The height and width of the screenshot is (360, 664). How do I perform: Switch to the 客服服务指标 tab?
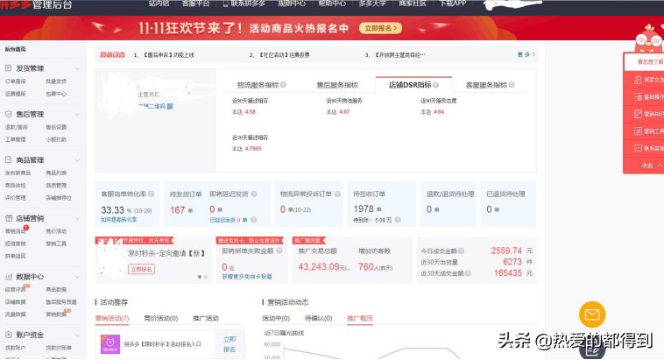(486, 85)
